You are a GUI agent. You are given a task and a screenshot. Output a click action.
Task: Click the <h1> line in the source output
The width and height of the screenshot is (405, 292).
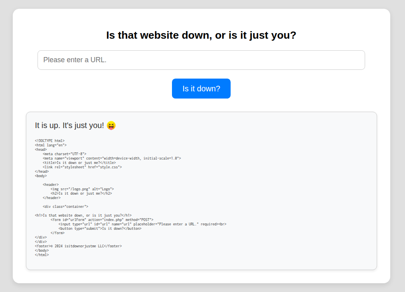tap(83, 215)
